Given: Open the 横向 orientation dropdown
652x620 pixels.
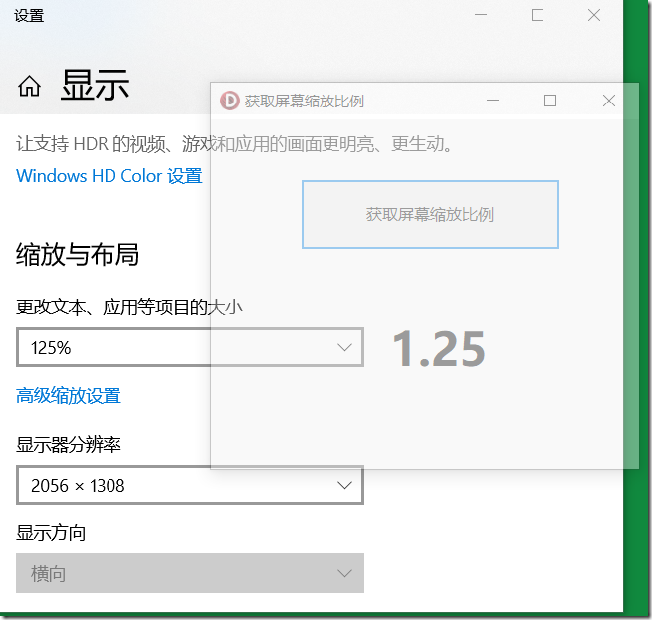Looking at the screenshot, I should point(190,573).
